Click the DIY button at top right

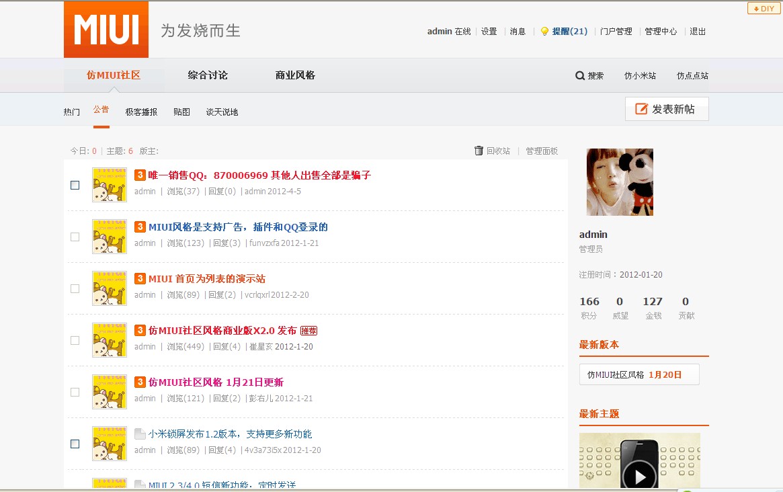click(x=764, y=9)
